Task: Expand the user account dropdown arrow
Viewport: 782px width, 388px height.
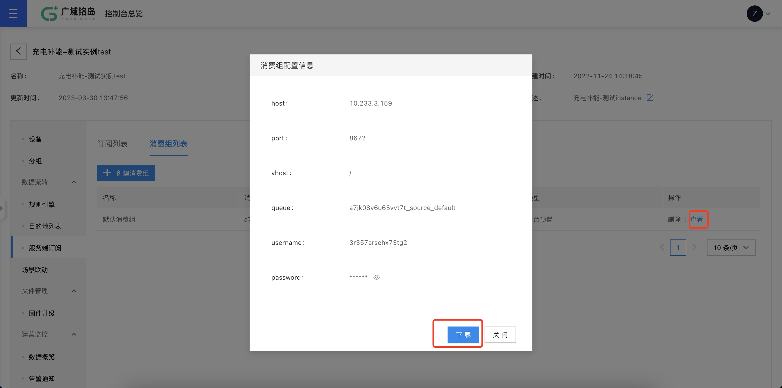Action: pyautogui.click(x=768, y=14)
